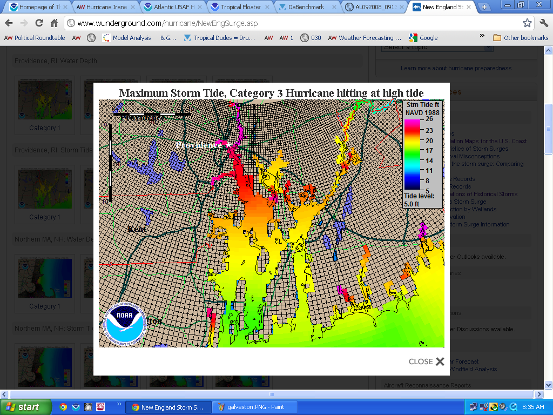This screenshot has width=553, height=415.
Task: Go back using the browser Back arrow
Action: [x=9, y=23]
